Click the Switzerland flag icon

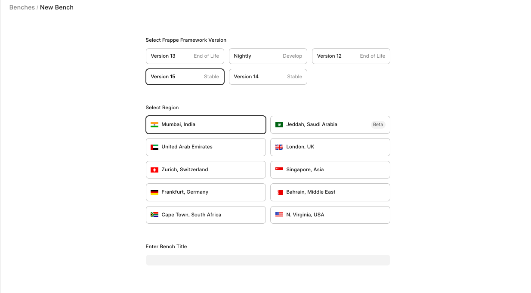click(154, 170)
